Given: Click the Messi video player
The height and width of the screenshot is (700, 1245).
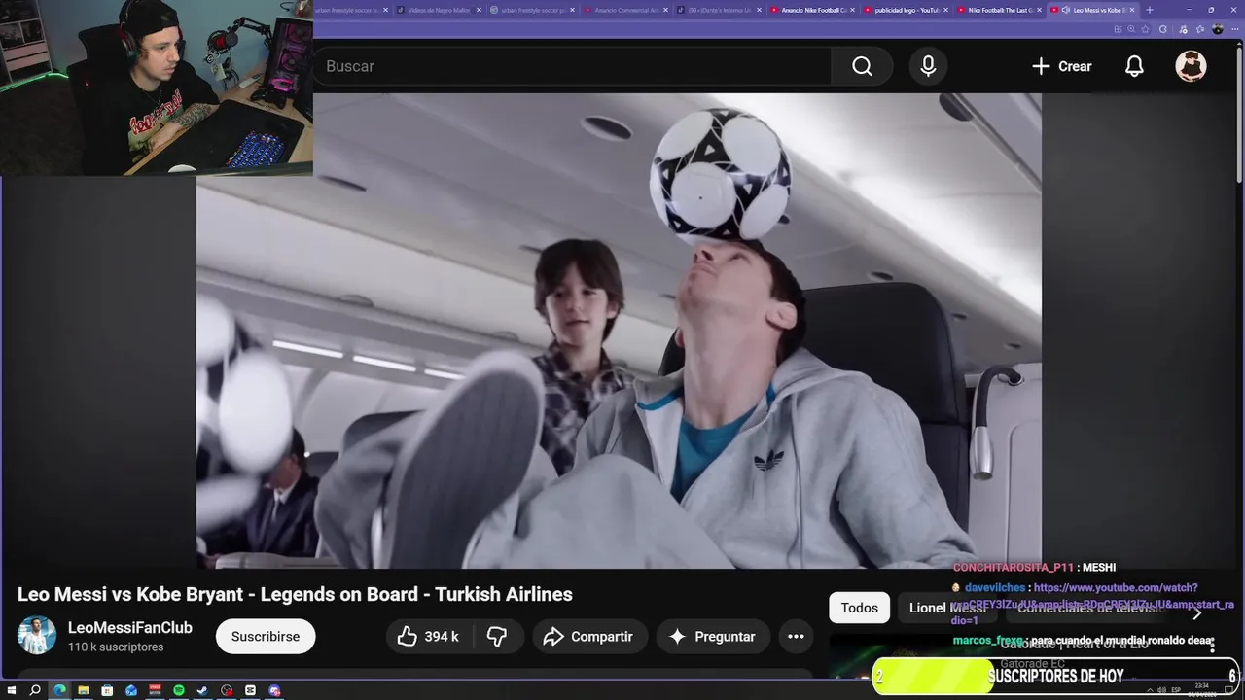Looking at the screenshot, I should tap(619, 331).
